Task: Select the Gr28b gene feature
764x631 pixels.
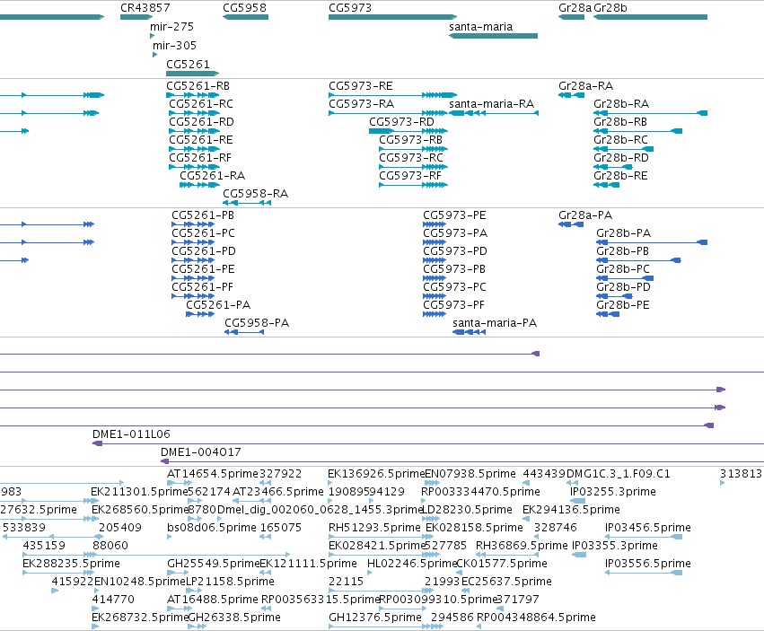Action: click(651, 17)
